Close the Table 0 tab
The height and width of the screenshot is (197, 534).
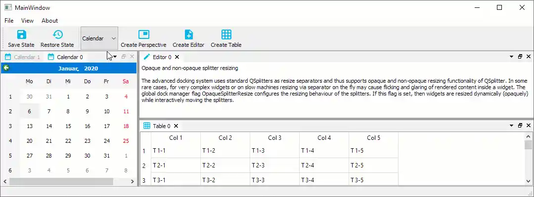[176, 126]
